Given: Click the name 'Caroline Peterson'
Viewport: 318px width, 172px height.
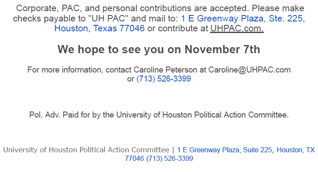Looking at the screenshot, I should pyautogui.click(x=165, y=70).
